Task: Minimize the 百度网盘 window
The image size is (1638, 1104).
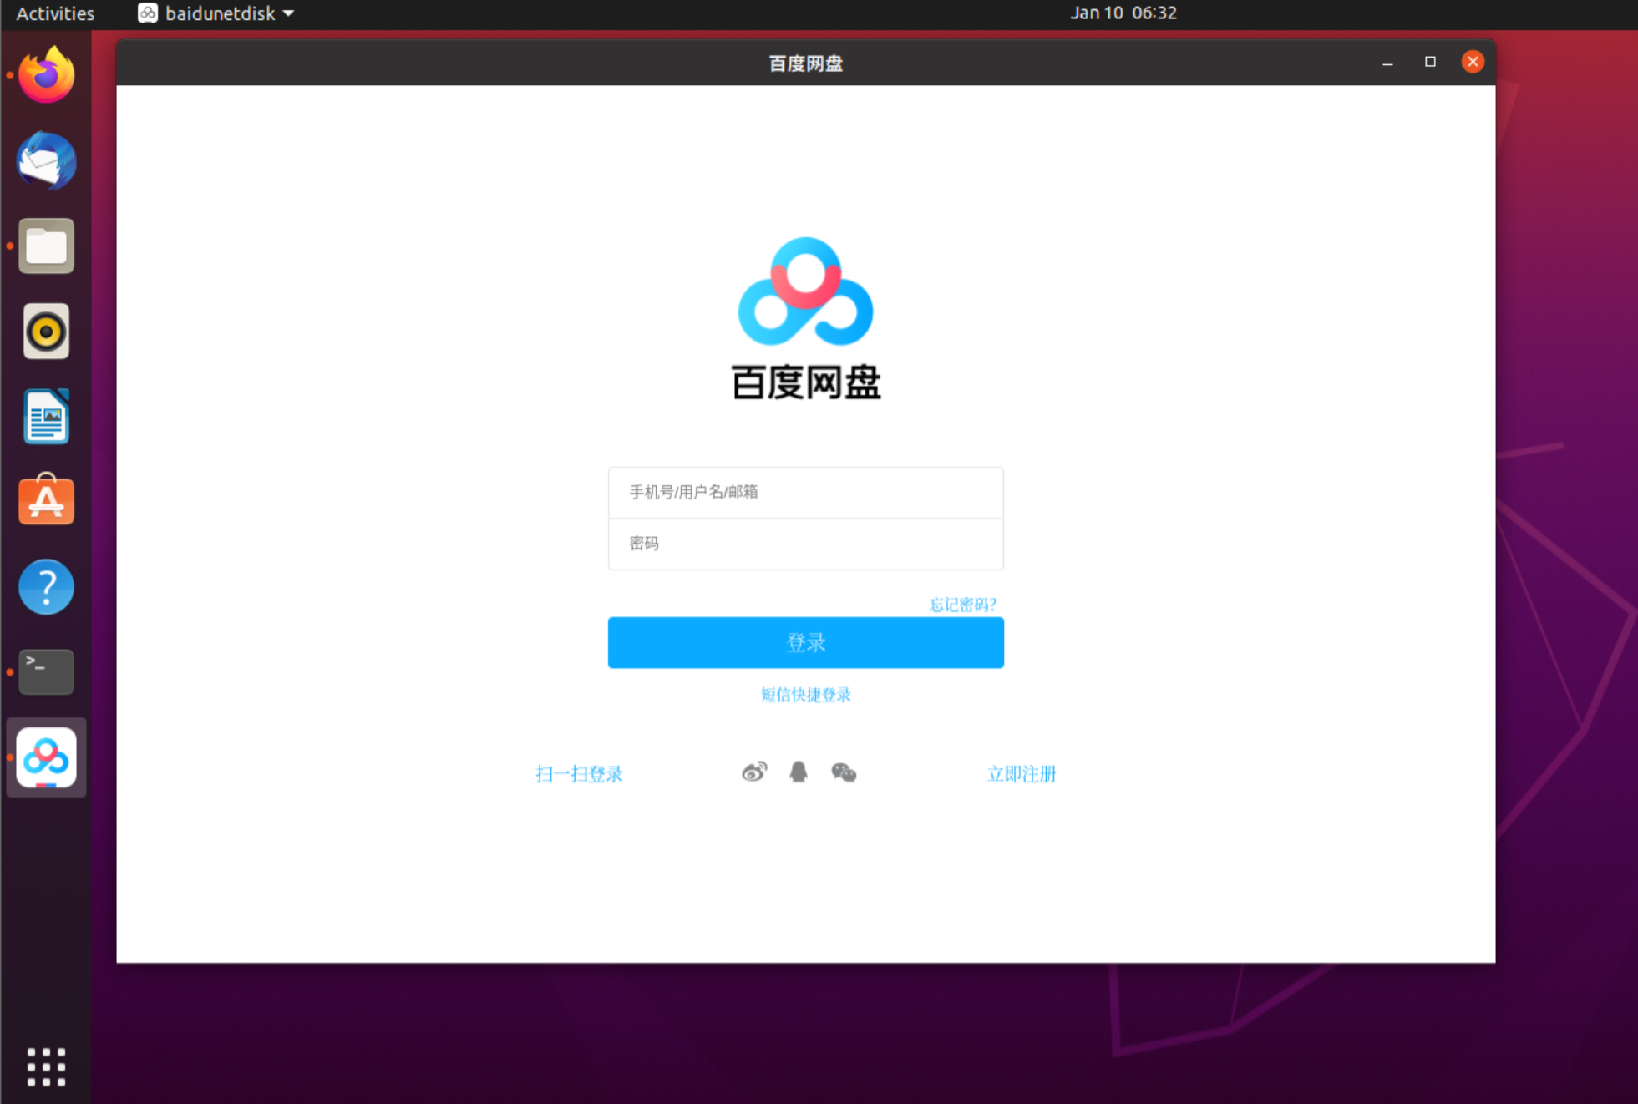Action: point(1387,63)
